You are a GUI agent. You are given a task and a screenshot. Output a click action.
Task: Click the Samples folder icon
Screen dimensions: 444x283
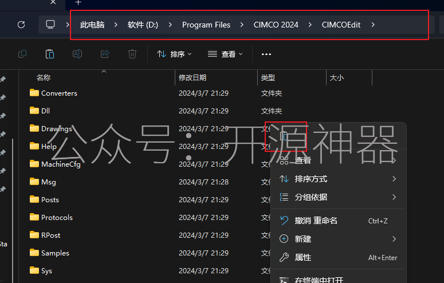tap(34, 253)
